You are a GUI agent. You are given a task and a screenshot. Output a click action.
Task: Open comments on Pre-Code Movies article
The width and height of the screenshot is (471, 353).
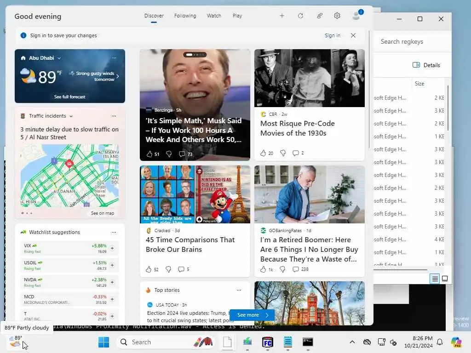(298, 153)
